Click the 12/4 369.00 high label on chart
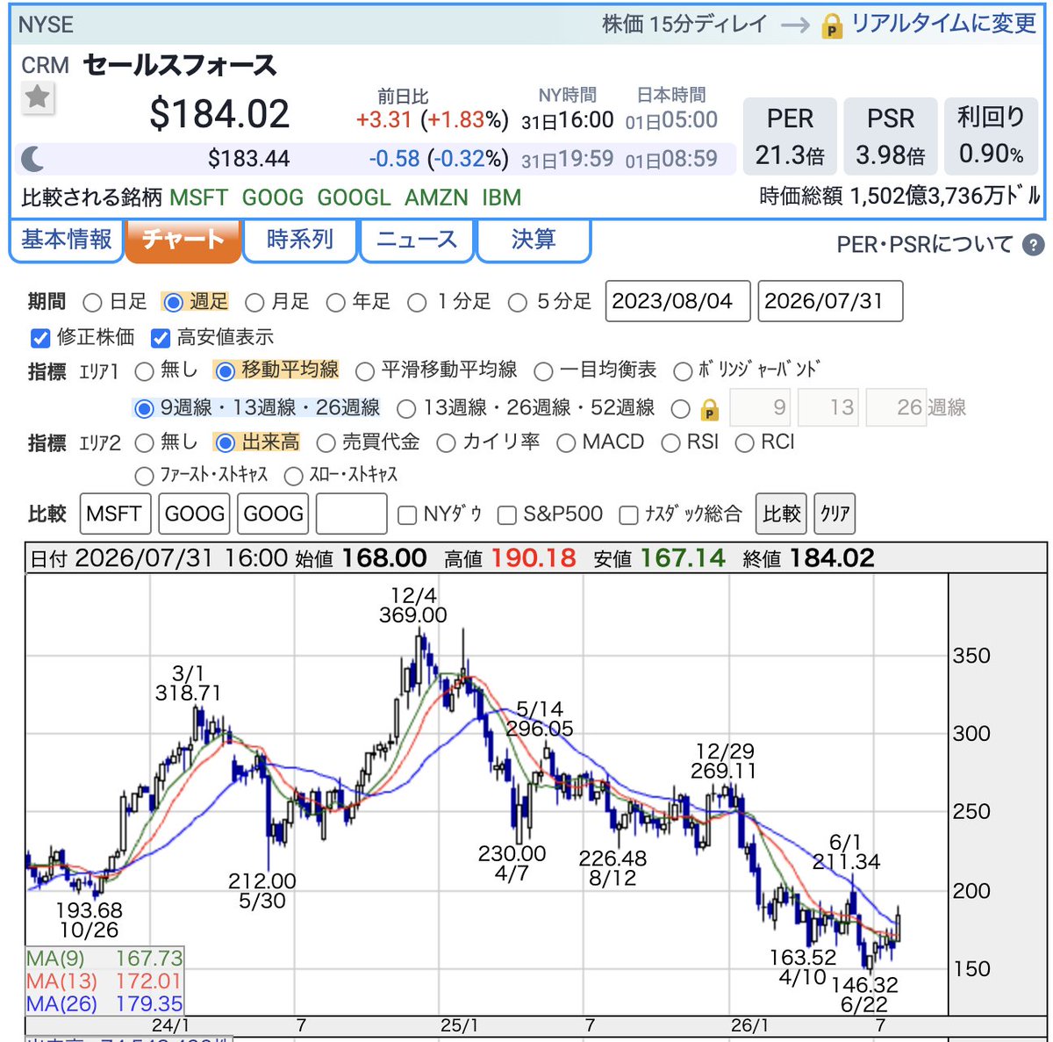This screenshot has height=1042, width=1053. pos(413,606)
